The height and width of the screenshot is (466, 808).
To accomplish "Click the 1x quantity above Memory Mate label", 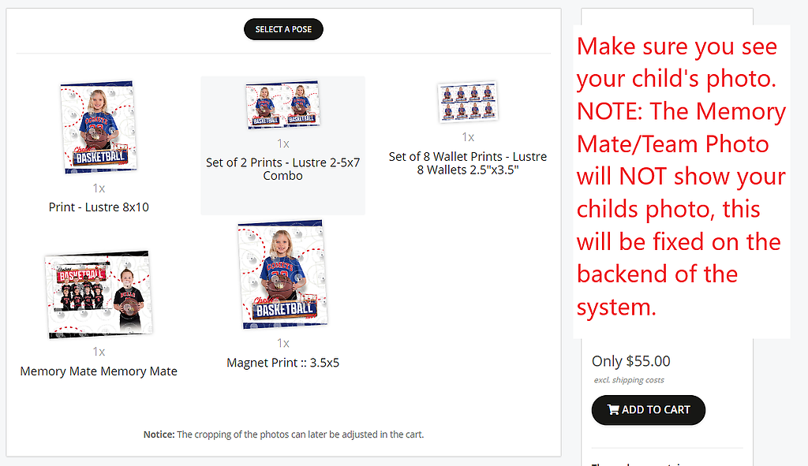I will coord(99,352).
